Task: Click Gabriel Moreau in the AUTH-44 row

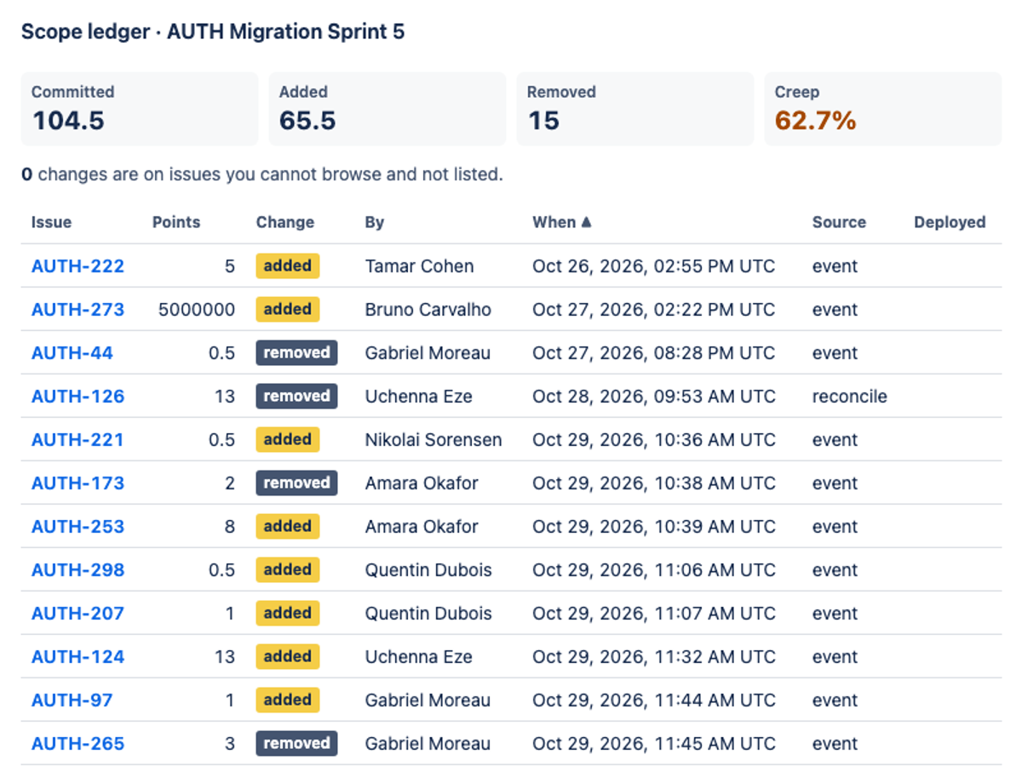Action: (428, 352)
